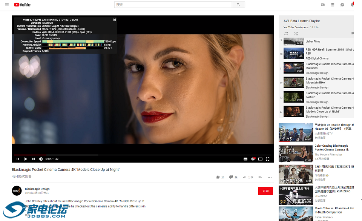
Task: Open the add to playlist menu
Action: point(260,177)
